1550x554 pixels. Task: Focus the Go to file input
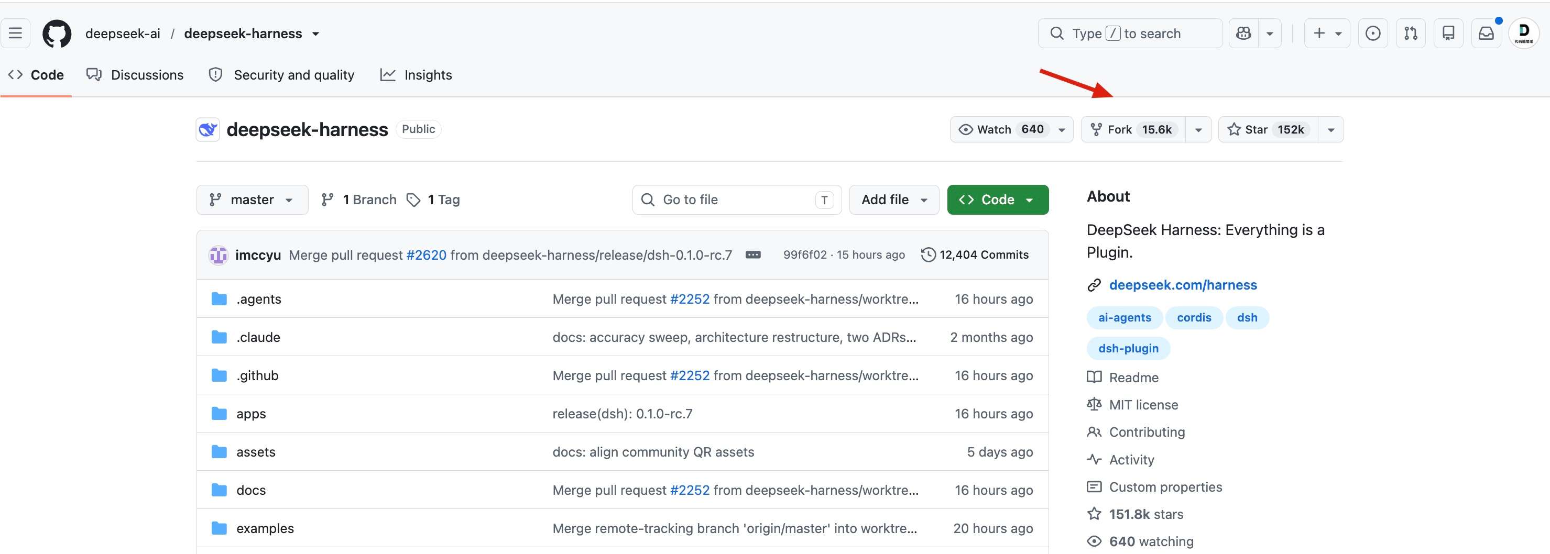pos(737,200)
